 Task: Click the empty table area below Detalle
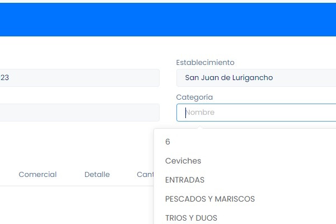click(97, 204)
